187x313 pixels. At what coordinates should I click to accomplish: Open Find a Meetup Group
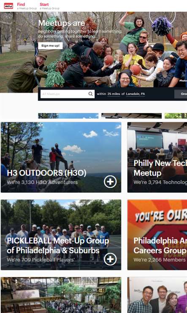pos(27,6)
